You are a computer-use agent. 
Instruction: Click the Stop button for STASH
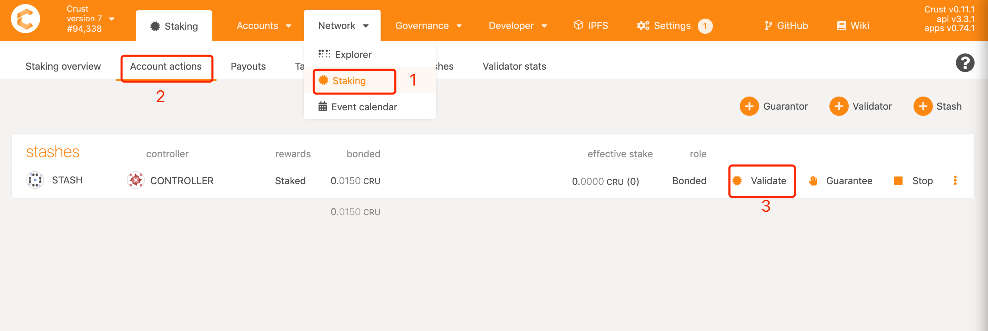(x=913, y=181)
